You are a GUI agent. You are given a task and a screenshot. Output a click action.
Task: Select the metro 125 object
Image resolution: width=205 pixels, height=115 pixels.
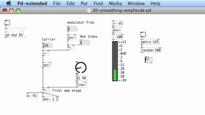(150, 42)
